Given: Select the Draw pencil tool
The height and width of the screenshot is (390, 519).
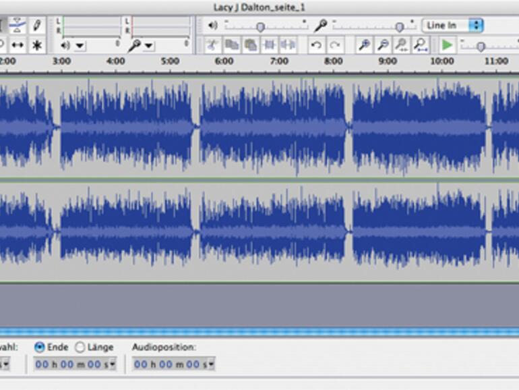Looking at the screenshot, I should tap(36, 26).
